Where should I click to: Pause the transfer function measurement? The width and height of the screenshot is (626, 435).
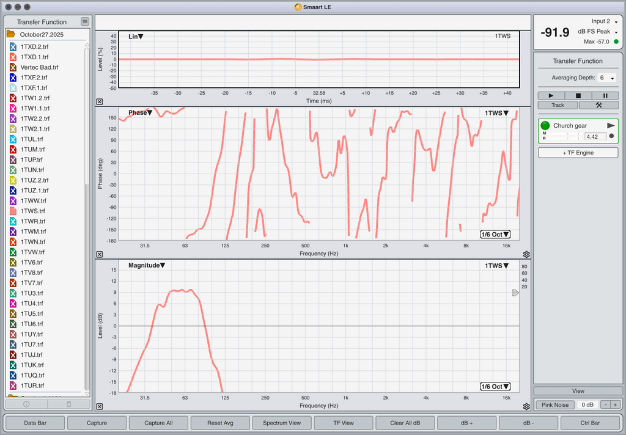(x=605, y=95)
